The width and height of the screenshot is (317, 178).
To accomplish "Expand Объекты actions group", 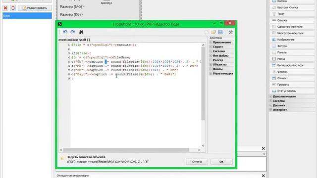I will [211, 65].
